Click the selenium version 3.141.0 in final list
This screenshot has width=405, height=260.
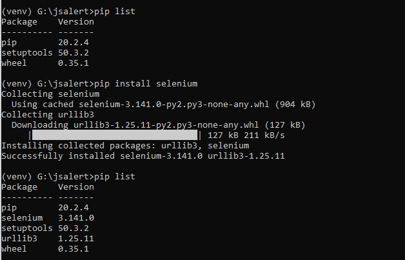(x=76, y=218)
